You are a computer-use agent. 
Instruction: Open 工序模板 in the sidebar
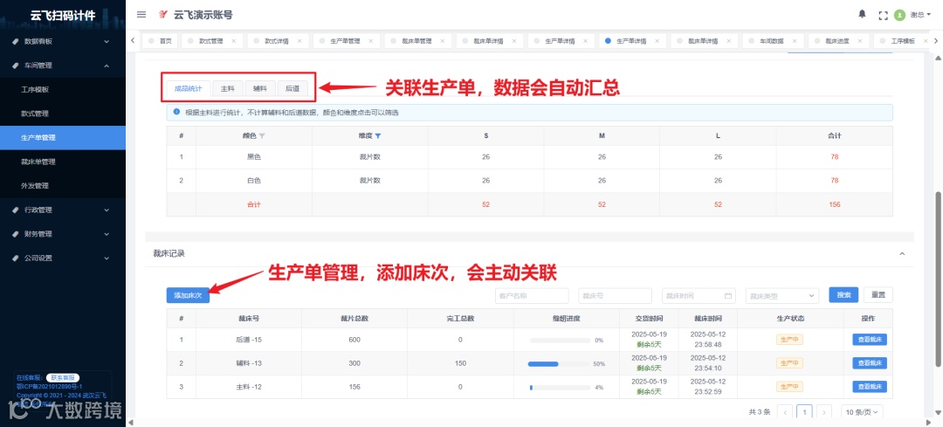(63, 90)
